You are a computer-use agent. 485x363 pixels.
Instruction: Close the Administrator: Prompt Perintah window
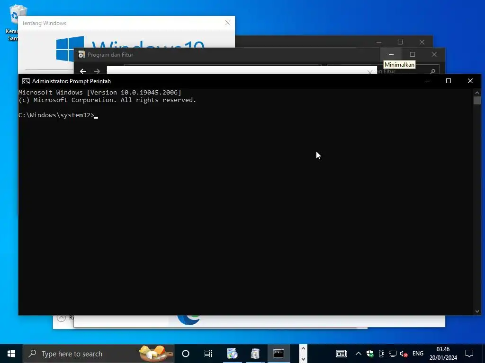pos(470,81)
